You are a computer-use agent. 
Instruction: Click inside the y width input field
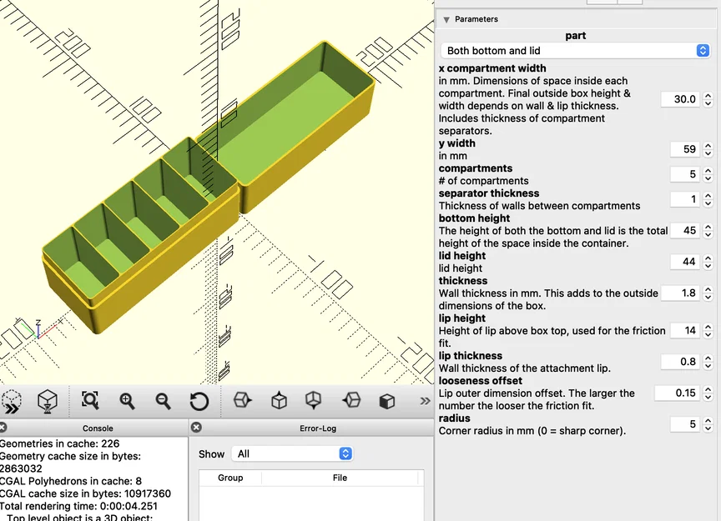click(x=686, y=149)
